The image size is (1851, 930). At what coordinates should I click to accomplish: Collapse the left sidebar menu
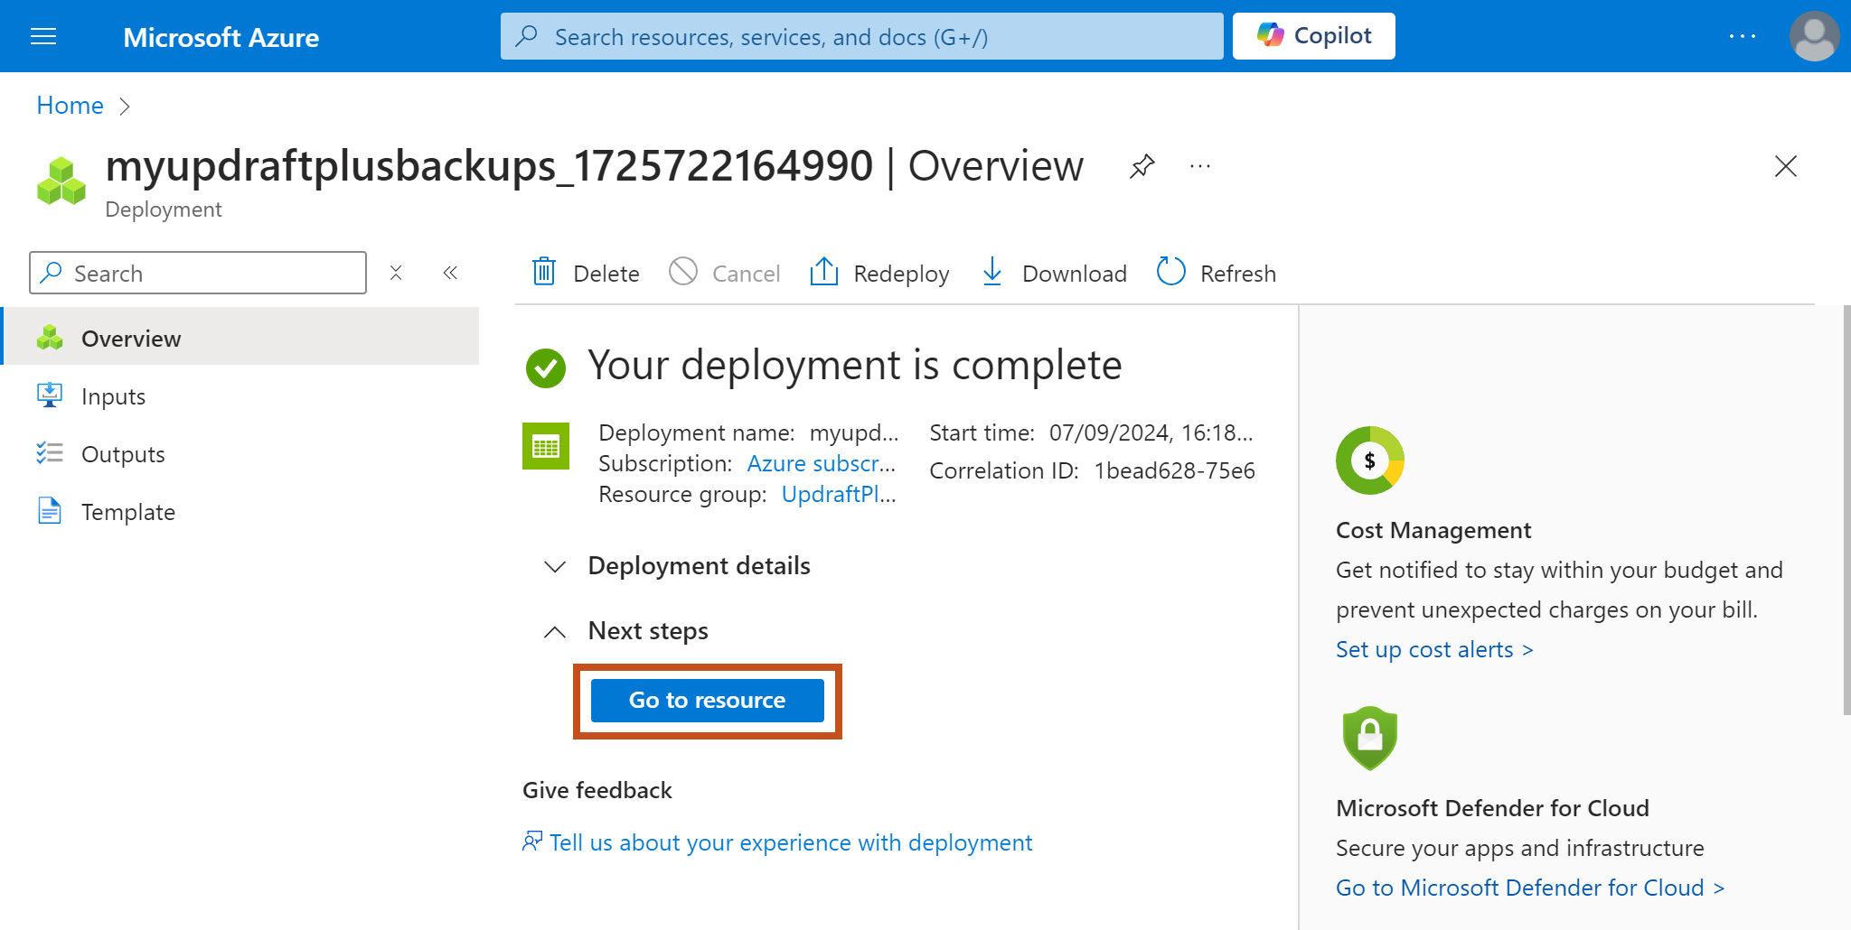pos(450,273)
